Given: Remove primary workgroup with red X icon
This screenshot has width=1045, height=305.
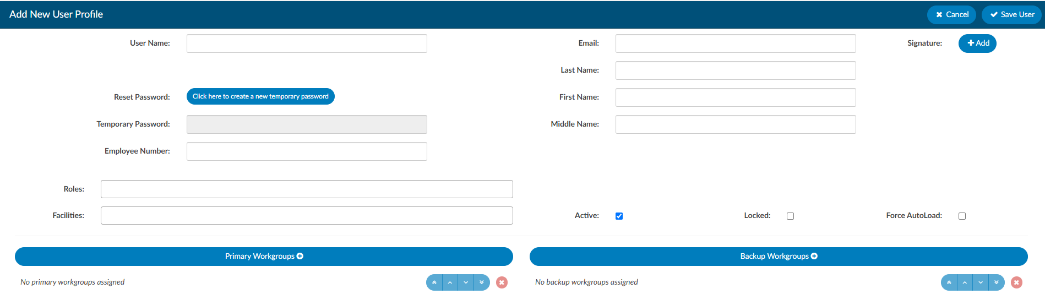Looking at the screenshot, I should (x=502, y=282).
